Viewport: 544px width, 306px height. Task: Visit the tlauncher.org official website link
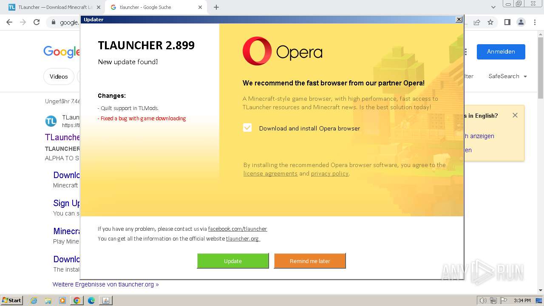[242, 238]
